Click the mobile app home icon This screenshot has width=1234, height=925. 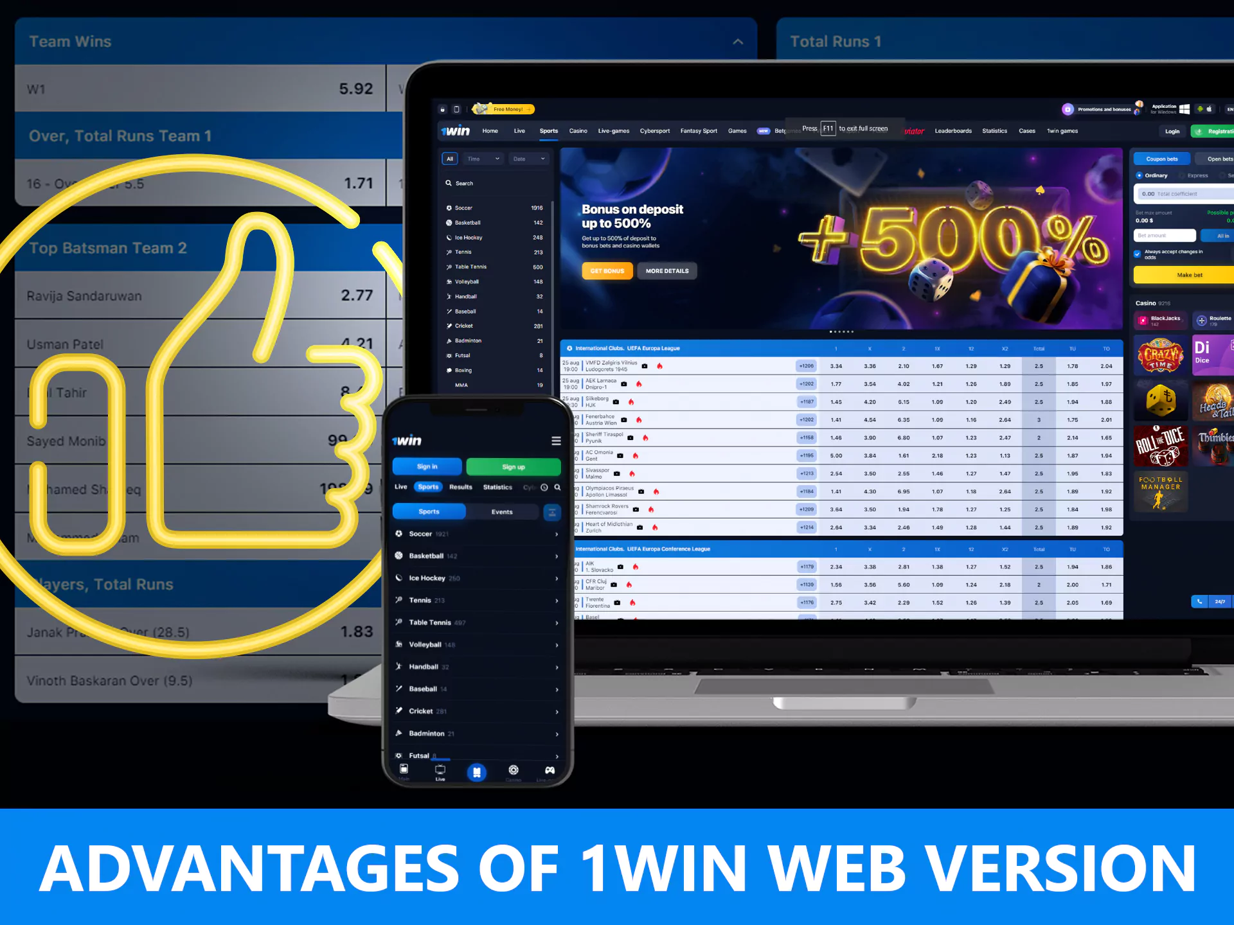[x=403, y=770]
